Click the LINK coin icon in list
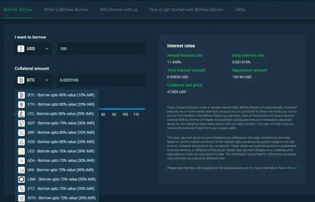The height and width of the screenshot is (202, 315). 21,179
